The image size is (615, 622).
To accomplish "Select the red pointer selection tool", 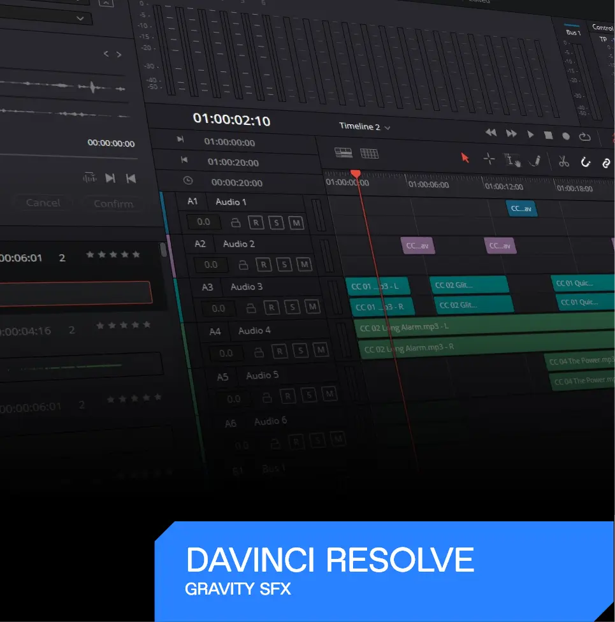I will pos(465,157).
